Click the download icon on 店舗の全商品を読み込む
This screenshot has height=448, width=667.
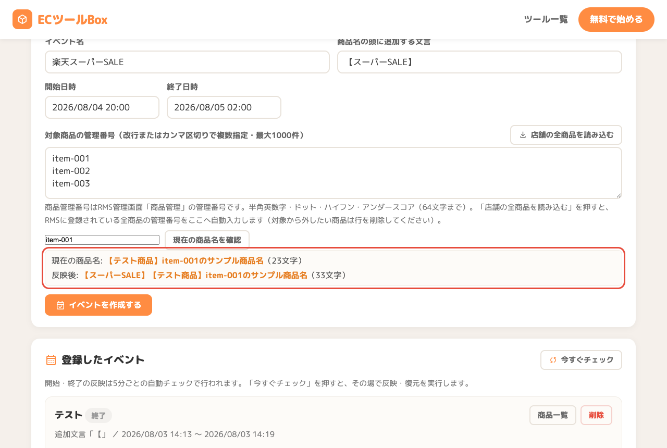tap(523, 135)
